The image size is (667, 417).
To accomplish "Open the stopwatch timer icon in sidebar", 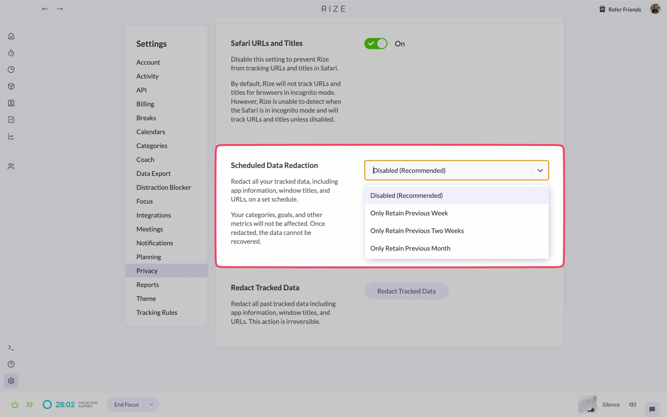I will (x=11, y=53).
